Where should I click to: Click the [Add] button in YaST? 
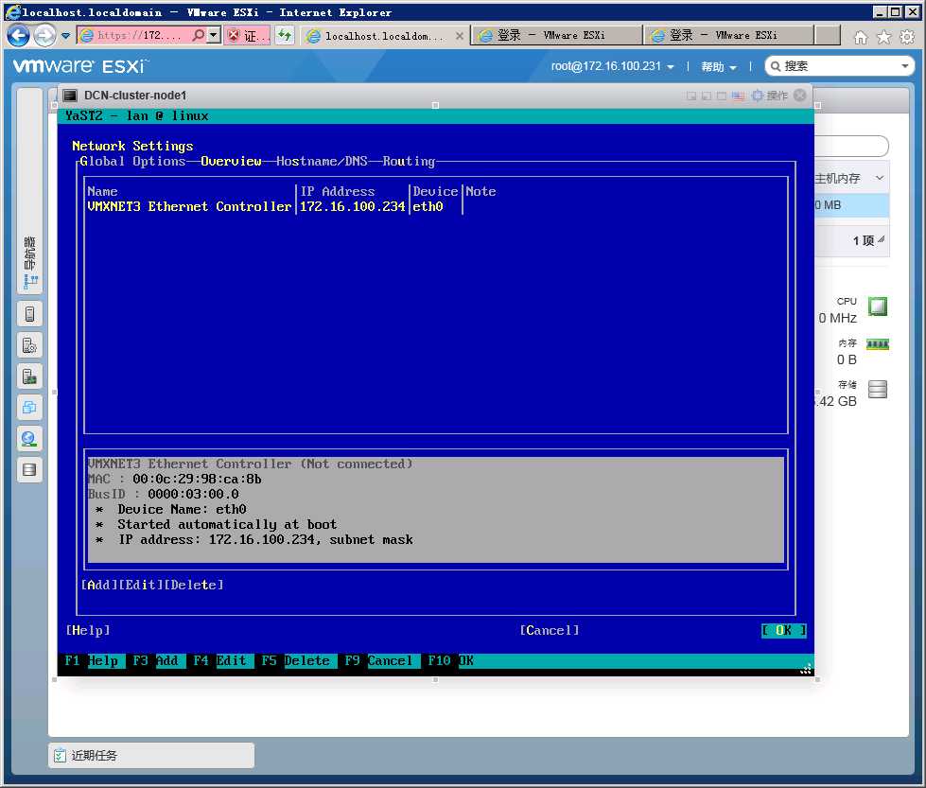click(99, 585)
